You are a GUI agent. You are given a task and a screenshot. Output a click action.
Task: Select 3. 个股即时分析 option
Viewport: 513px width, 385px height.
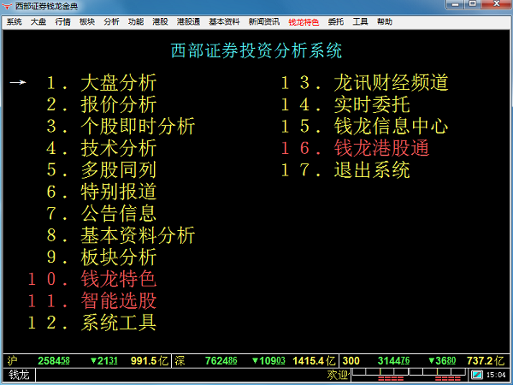point(137,127)
